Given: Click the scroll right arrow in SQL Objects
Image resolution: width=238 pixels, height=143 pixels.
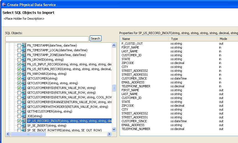Looking at the screenshot, I should pyautogui.click(x=109, y=134).
